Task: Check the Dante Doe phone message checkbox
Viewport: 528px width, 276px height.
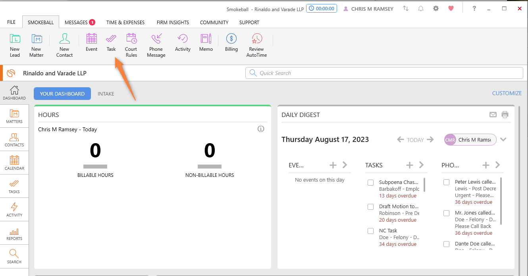Action: [x=446, y=244]
